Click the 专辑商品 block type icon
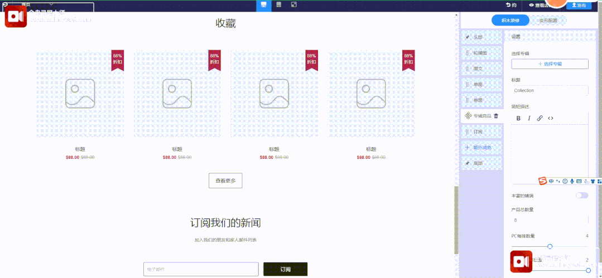The height and width of the screenshot is (278, 602). coord(468,116)
